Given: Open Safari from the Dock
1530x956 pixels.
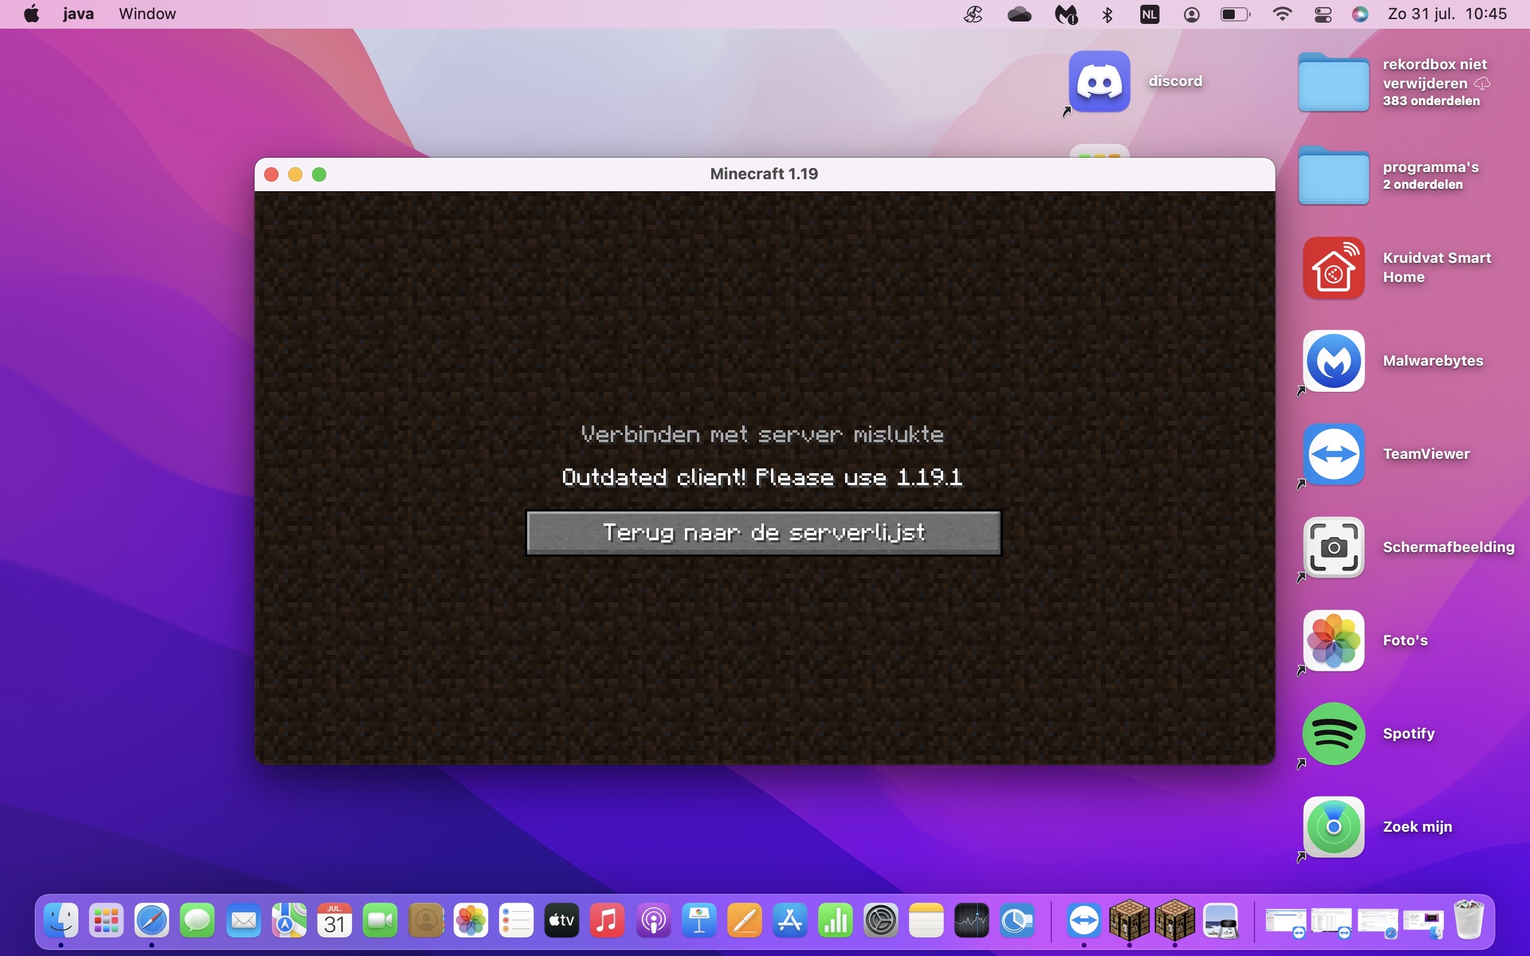Looking at the screenshot, I should coord(152,921).
